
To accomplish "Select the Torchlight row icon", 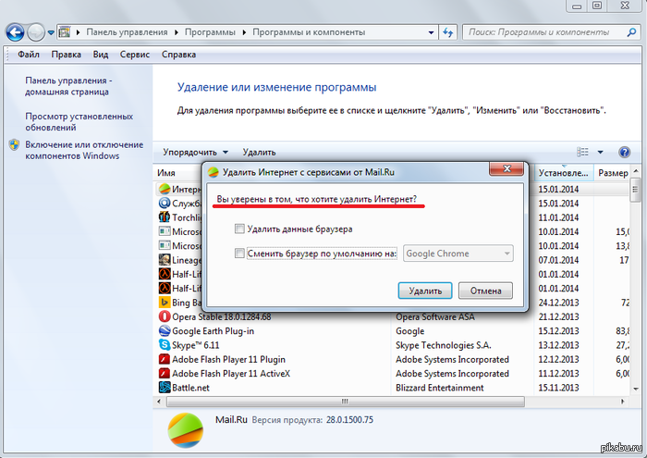I will (x=165, y=217).
